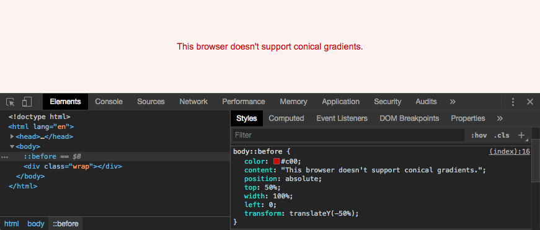Open the ellipsis actions for ::before row
This screenshot has width=540, height=230.
4,157
